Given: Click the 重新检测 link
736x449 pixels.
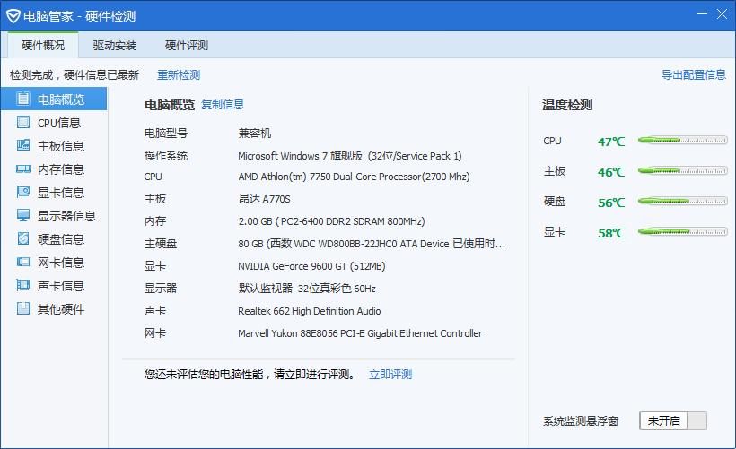Looking at the screenshot, I should point(179,75).
